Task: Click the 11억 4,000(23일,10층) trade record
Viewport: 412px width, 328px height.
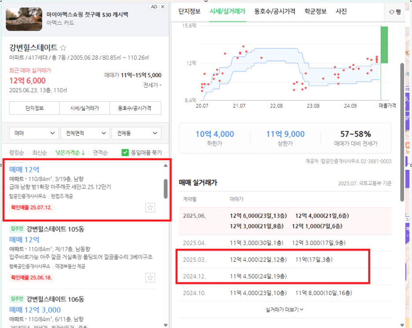Action: (258, 293)
